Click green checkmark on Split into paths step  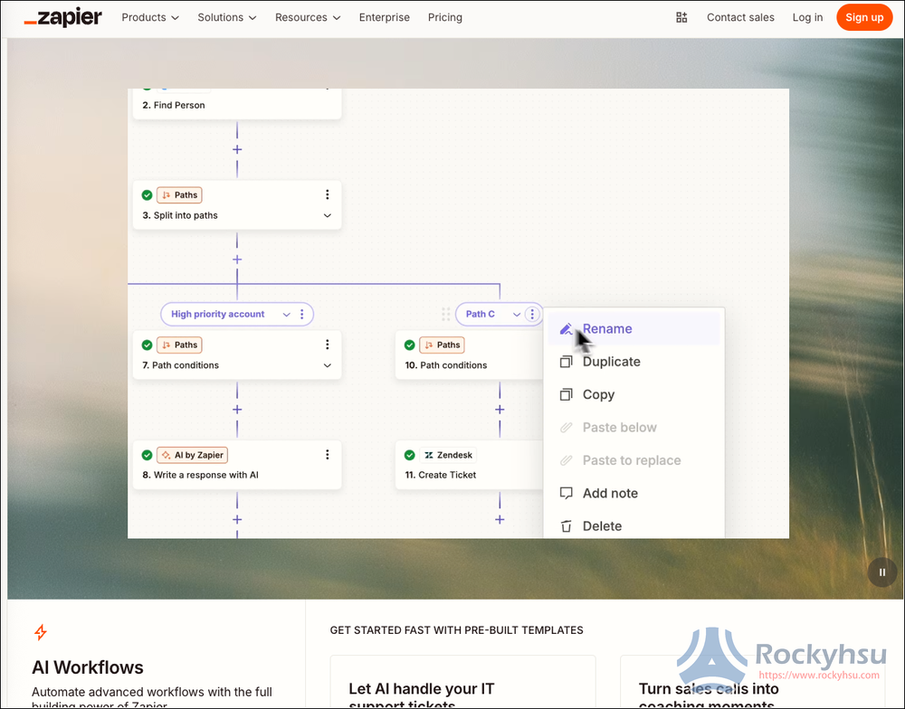point(148,195)
